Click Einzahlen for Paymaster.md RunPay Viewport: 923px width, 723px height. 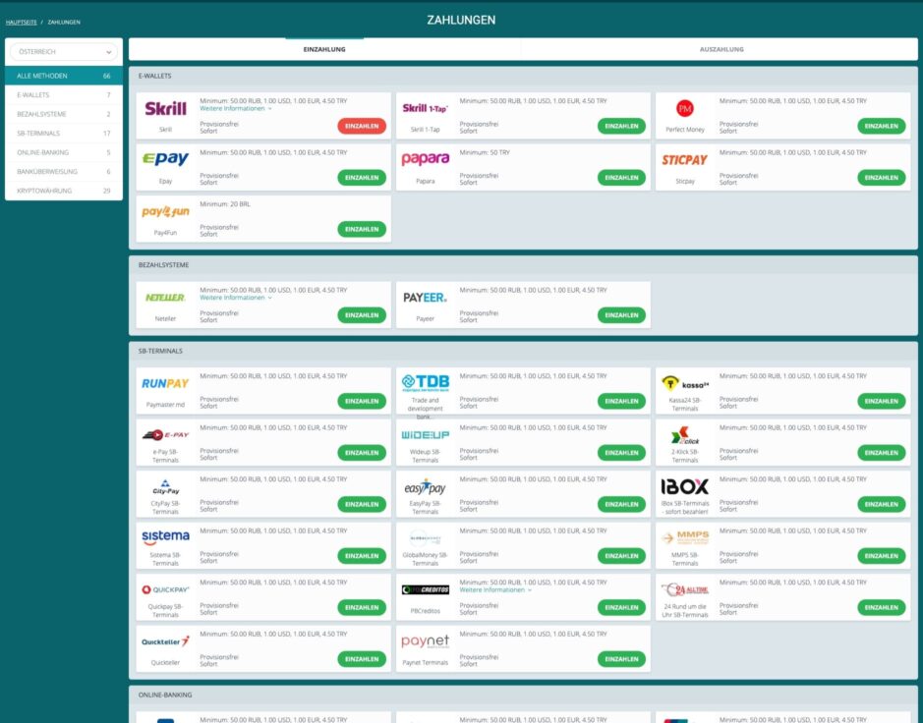362,401
